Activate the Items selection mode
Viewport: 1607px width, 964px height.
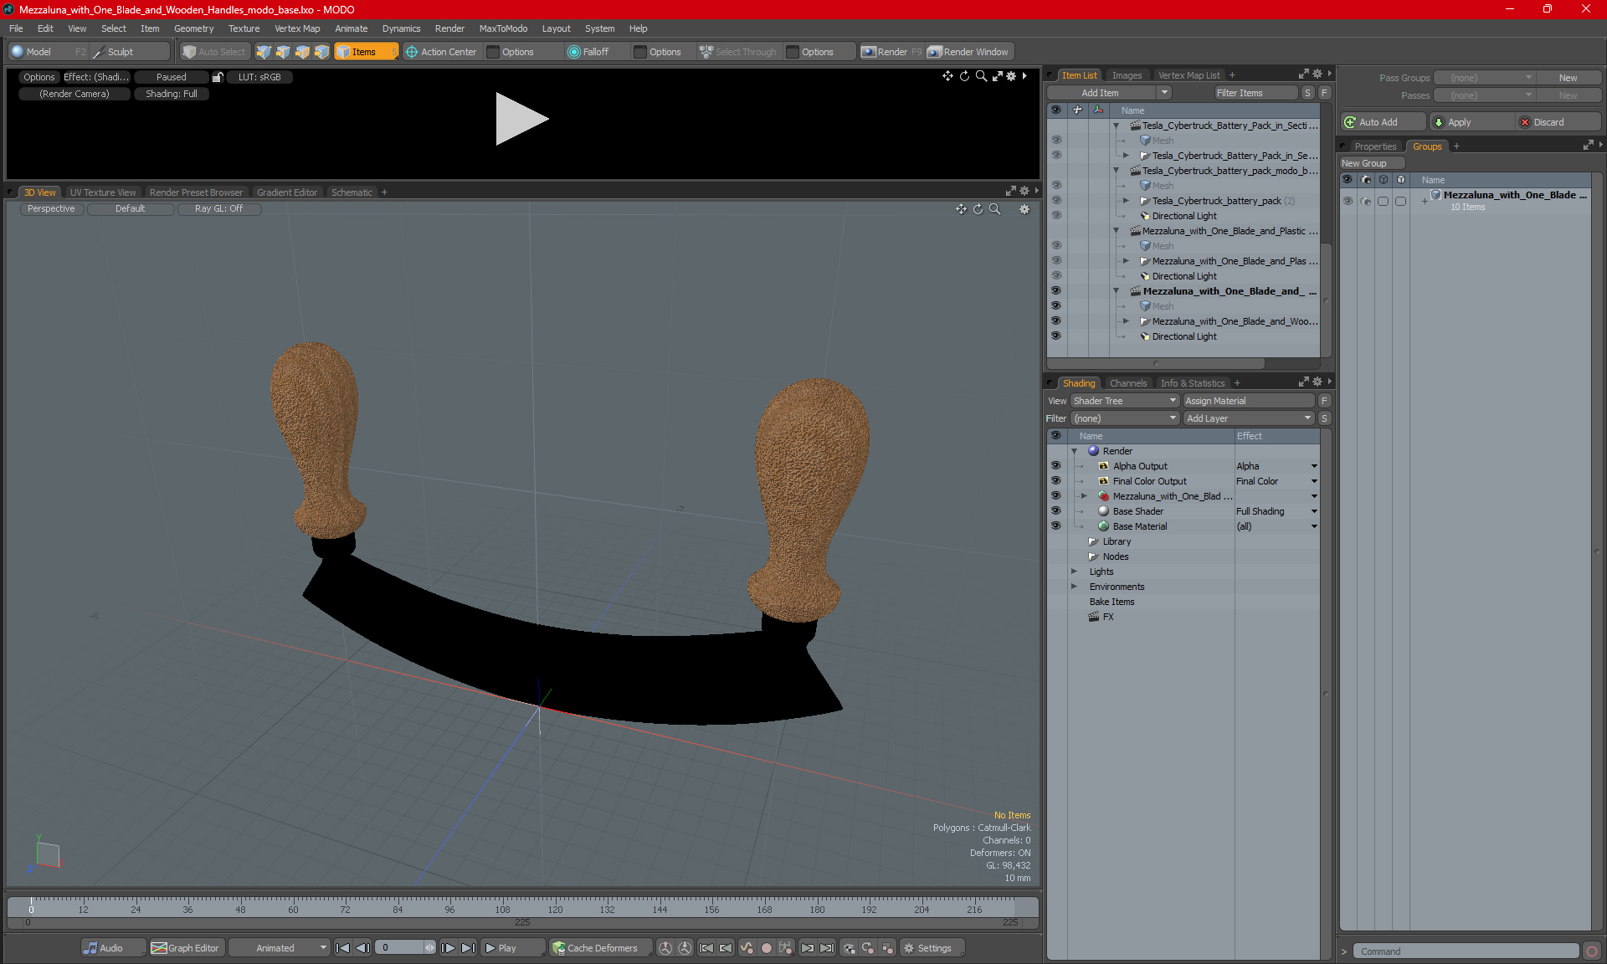367,52
